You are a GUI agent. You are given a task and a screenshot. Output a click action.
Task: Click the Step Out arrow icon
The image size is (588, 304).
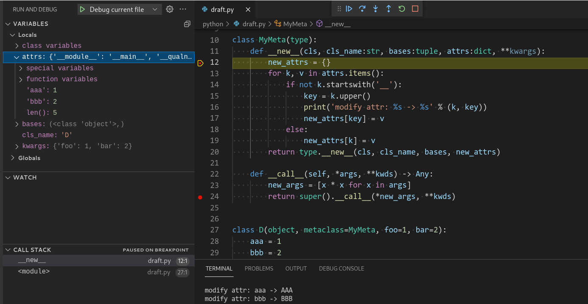coord(388,9)
